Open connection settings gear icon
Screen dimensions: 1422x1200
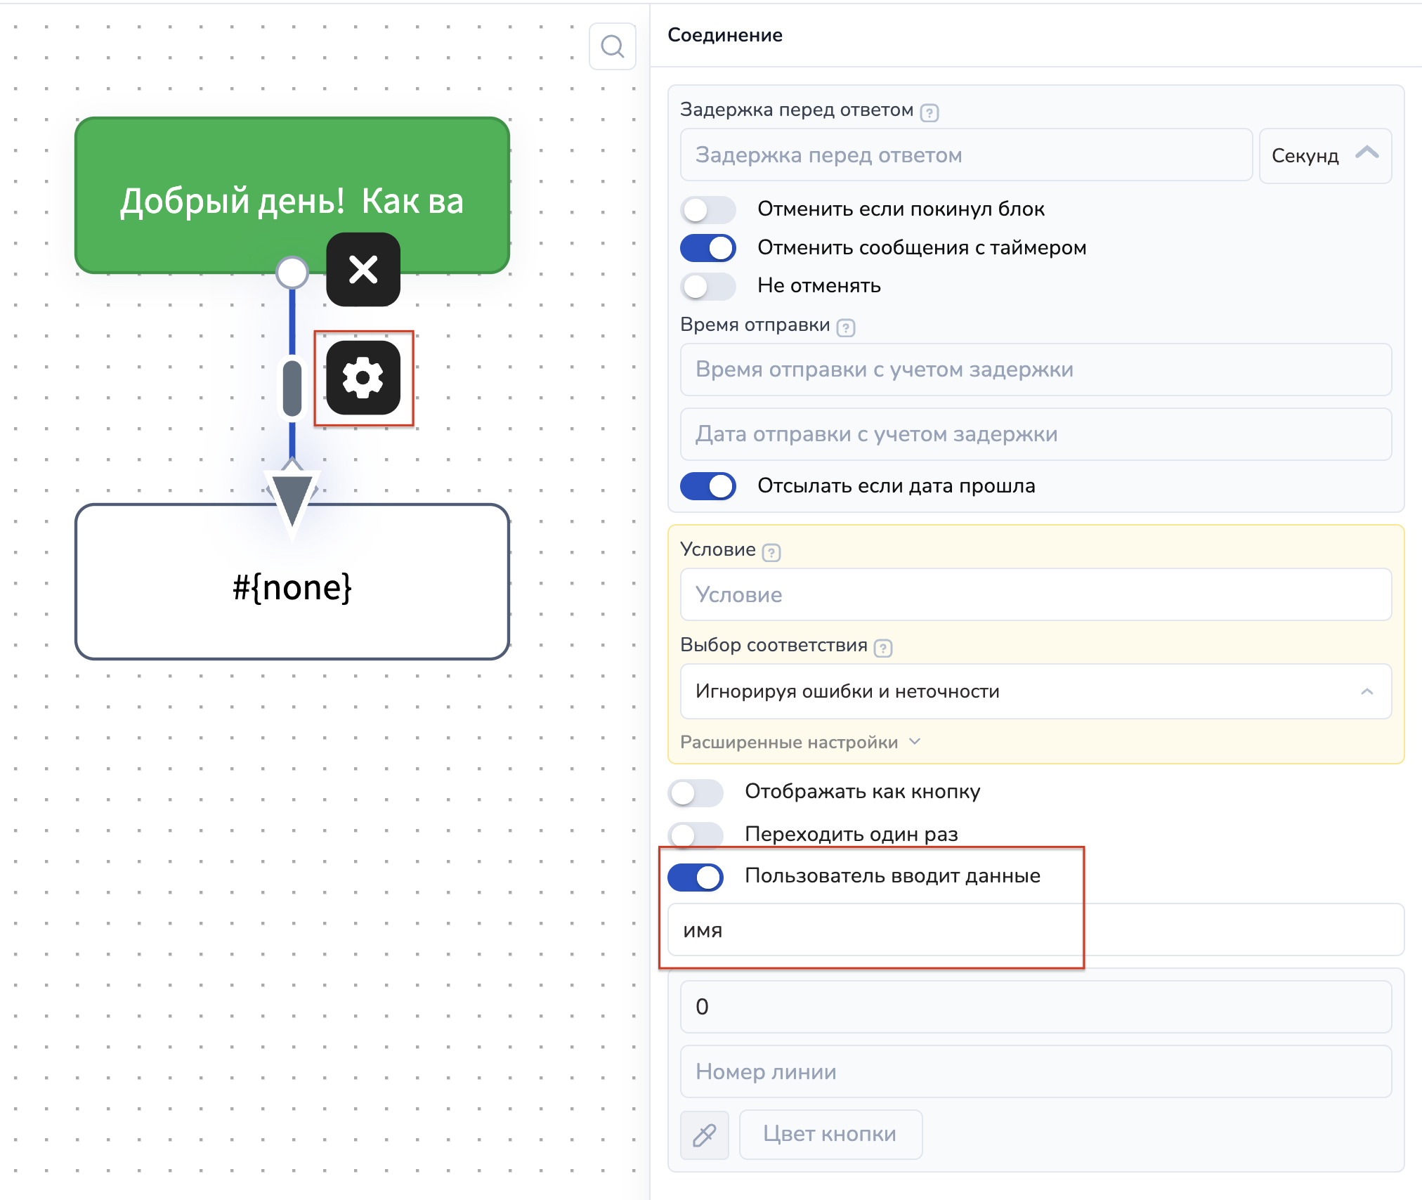click(363, 378)
